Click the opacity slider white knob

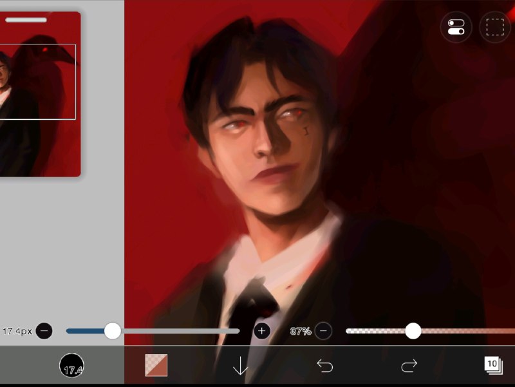[x=413, y=331]
